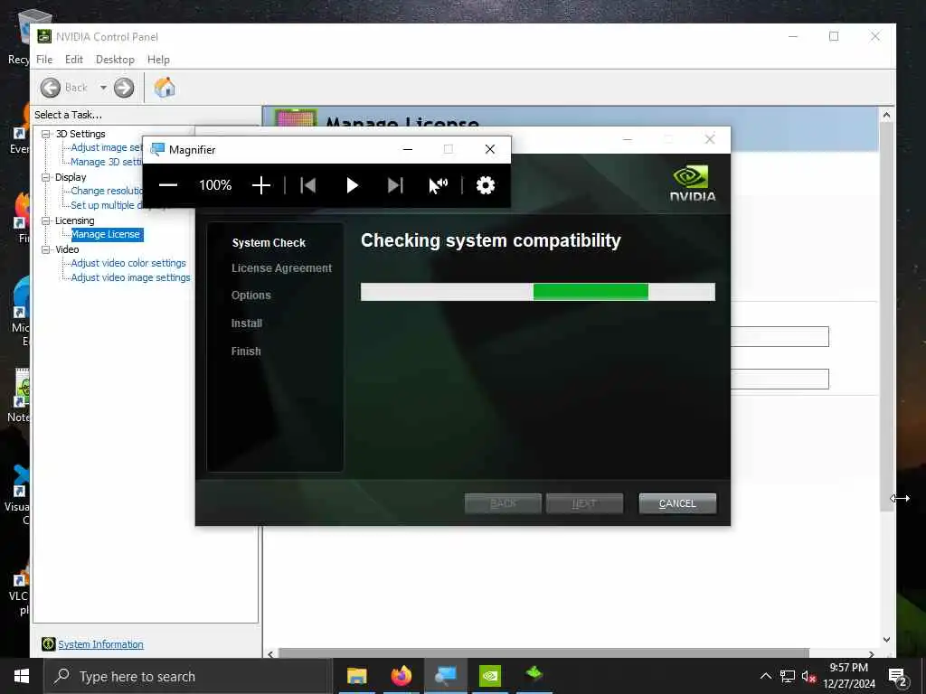926x694 pixels.
Task: Activate Magnifier read-from-here cursor icon
Action: pos(439,185)
